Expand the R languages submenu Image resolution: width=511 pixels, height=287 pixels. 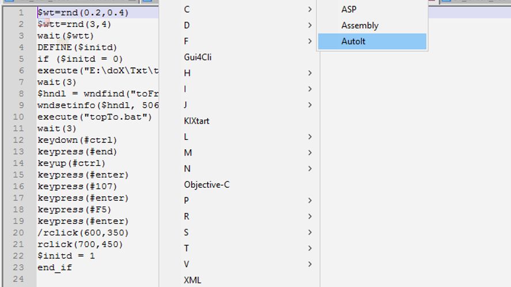310,216
